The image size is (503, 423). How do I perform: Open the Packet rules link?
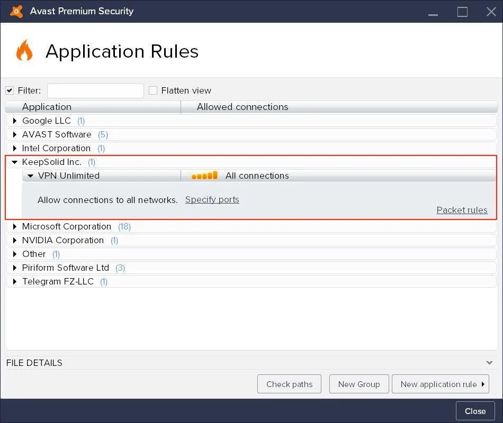point(462,210)
